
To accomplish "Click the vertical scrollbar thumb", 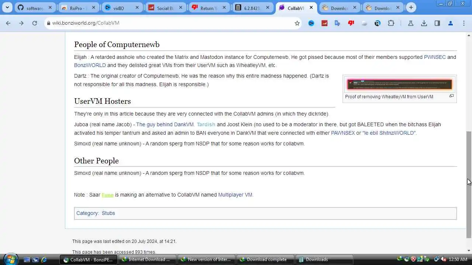I will 469,184.
